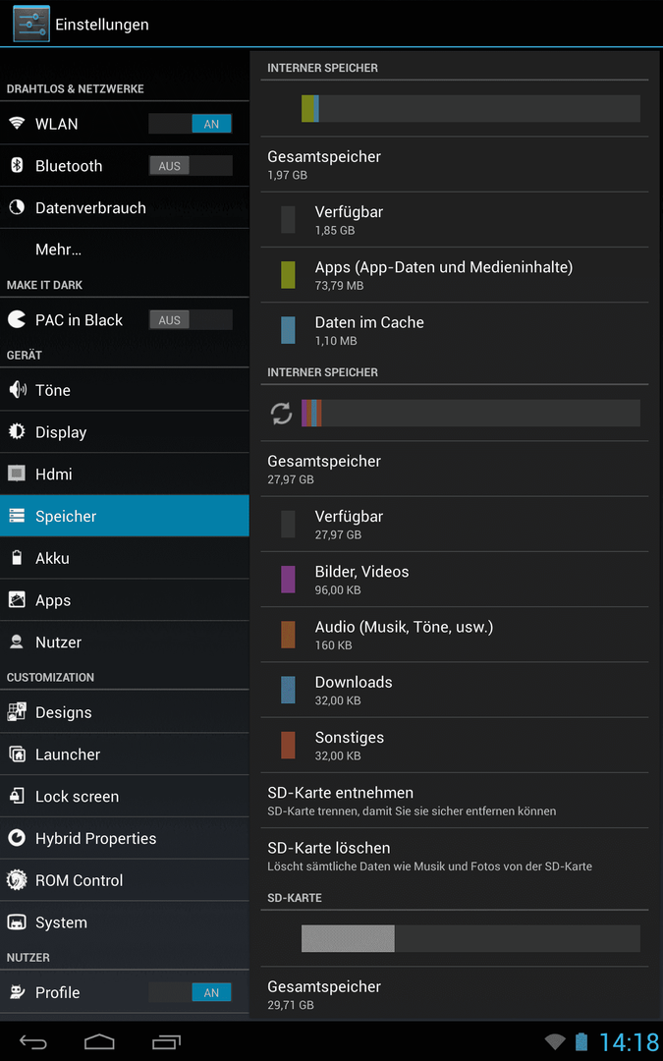Tap SD-Karte entnehmen
This screenshot has height=1061, width=663.
pyautogui.click(x=455, y=801)
